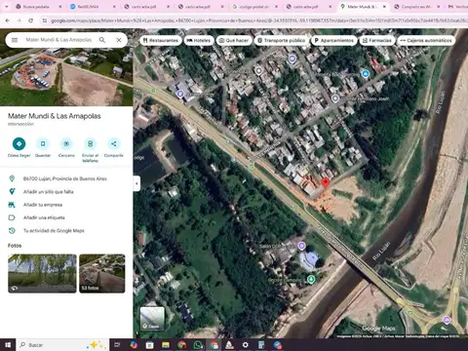Viewport: 468px width, 351px height.
Task: Click the place header aerial photo
Action: click(66, 78)
